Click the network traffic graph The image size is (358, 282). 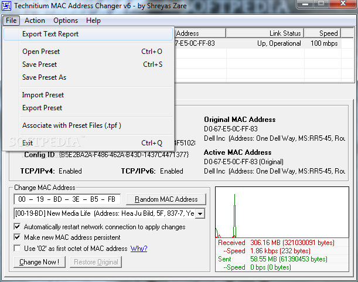(282, 212)
